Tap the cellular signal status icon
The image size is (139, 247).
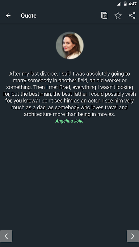point(119,4)
